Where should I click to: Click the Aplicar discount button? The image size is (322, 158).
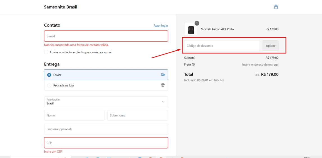(x=271, y=46)
